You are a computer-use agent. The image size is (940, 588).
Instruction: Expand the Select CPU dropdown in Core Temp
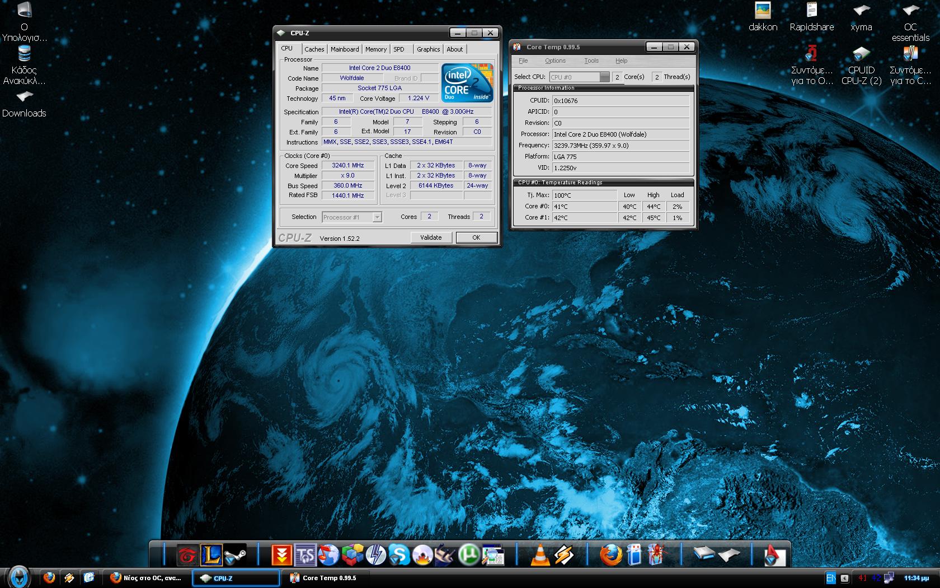click(604, 77)
